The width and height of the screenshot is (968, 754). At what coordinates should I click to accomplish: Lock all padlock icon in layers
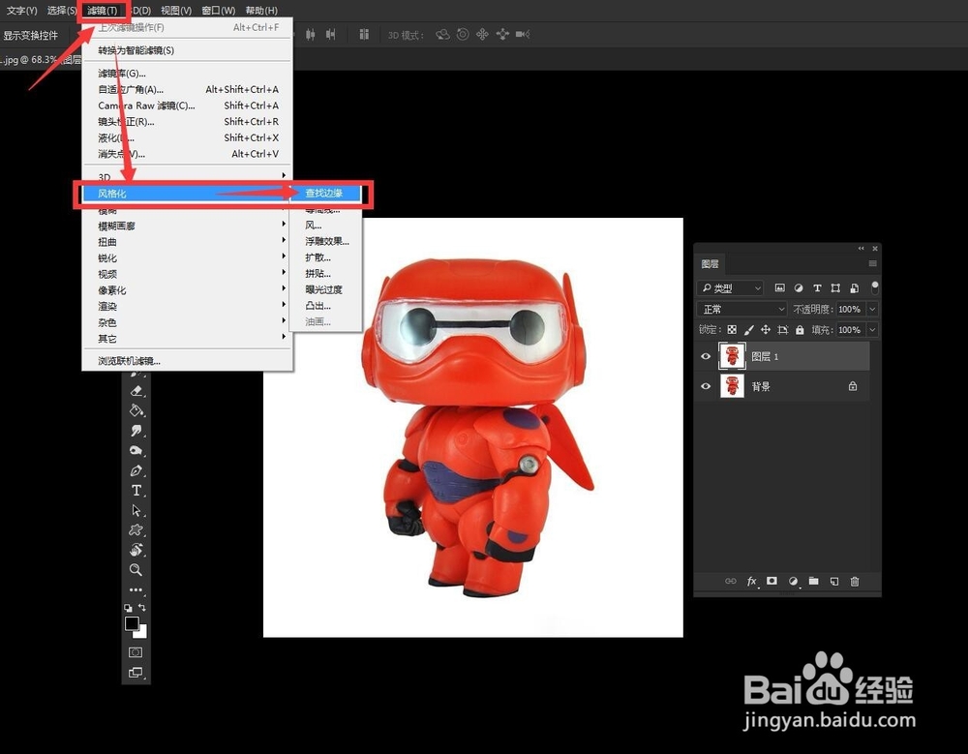[800, 330]
